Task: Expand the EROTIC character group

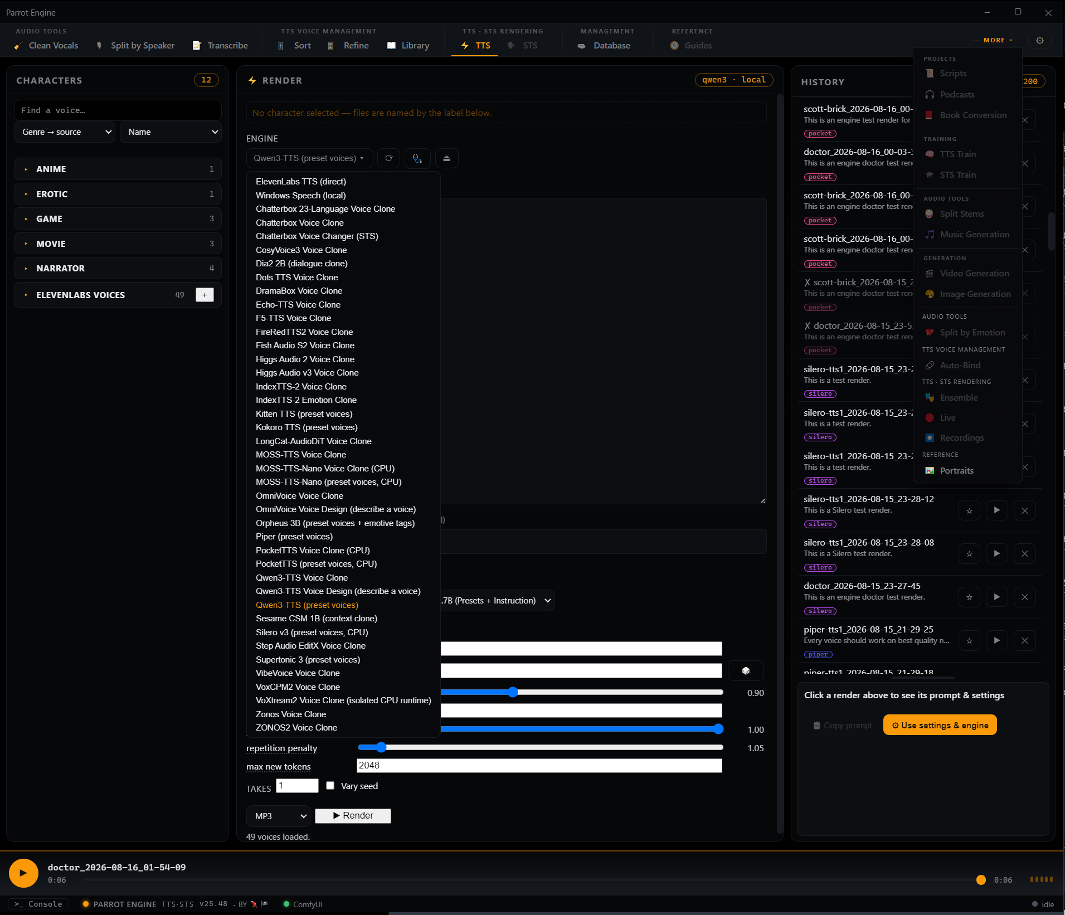Action: pyautogui.click(x=118, y=194)
